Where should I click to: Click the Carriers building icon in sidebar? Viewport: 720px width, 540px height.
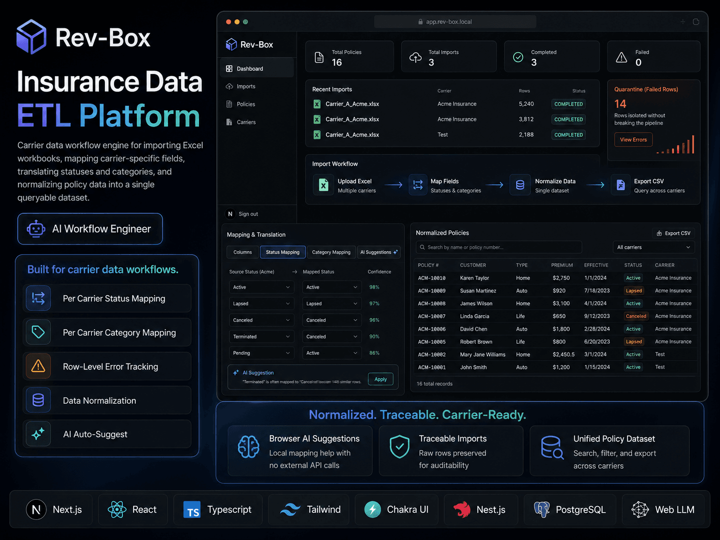click(229, 122)
